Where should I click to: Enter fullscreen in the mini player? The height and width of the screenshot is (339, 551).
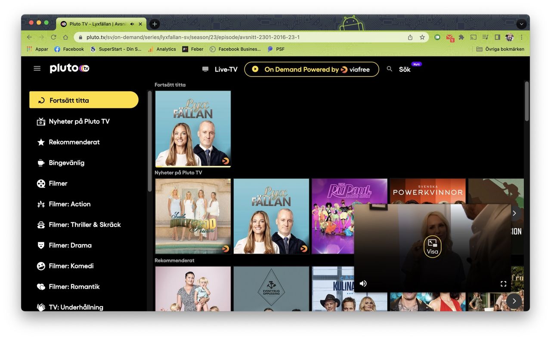coord(503,284)
